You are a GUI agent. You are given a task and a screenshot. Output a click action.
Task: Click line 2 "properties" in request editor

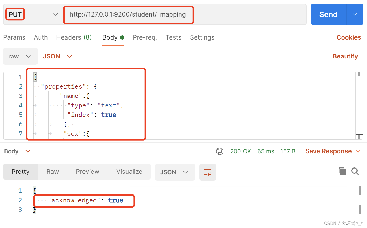[x=69, y=86]
